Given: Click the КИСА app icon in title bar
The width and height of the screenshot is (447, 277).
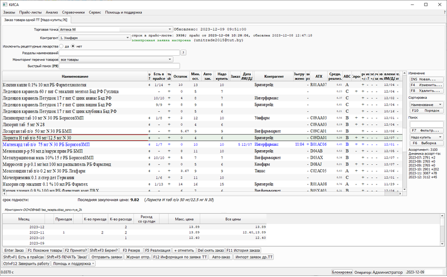Looking at the screenshot, I should coord(4,4).
